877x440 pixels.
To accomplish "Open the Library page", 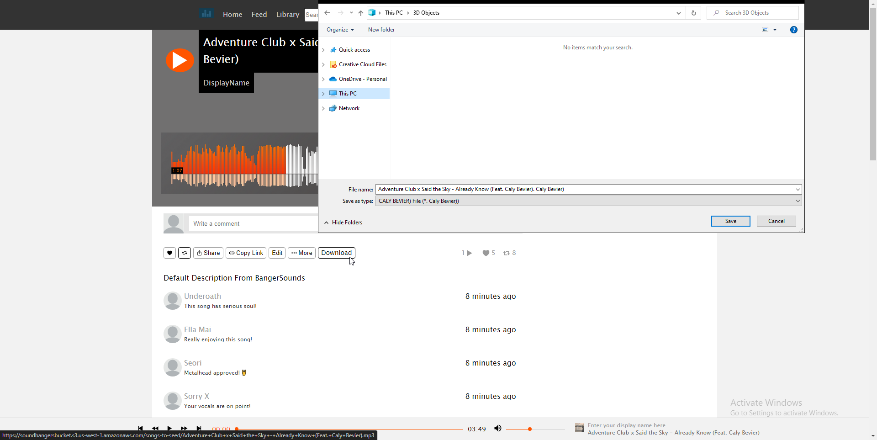I will pos(288,14).
